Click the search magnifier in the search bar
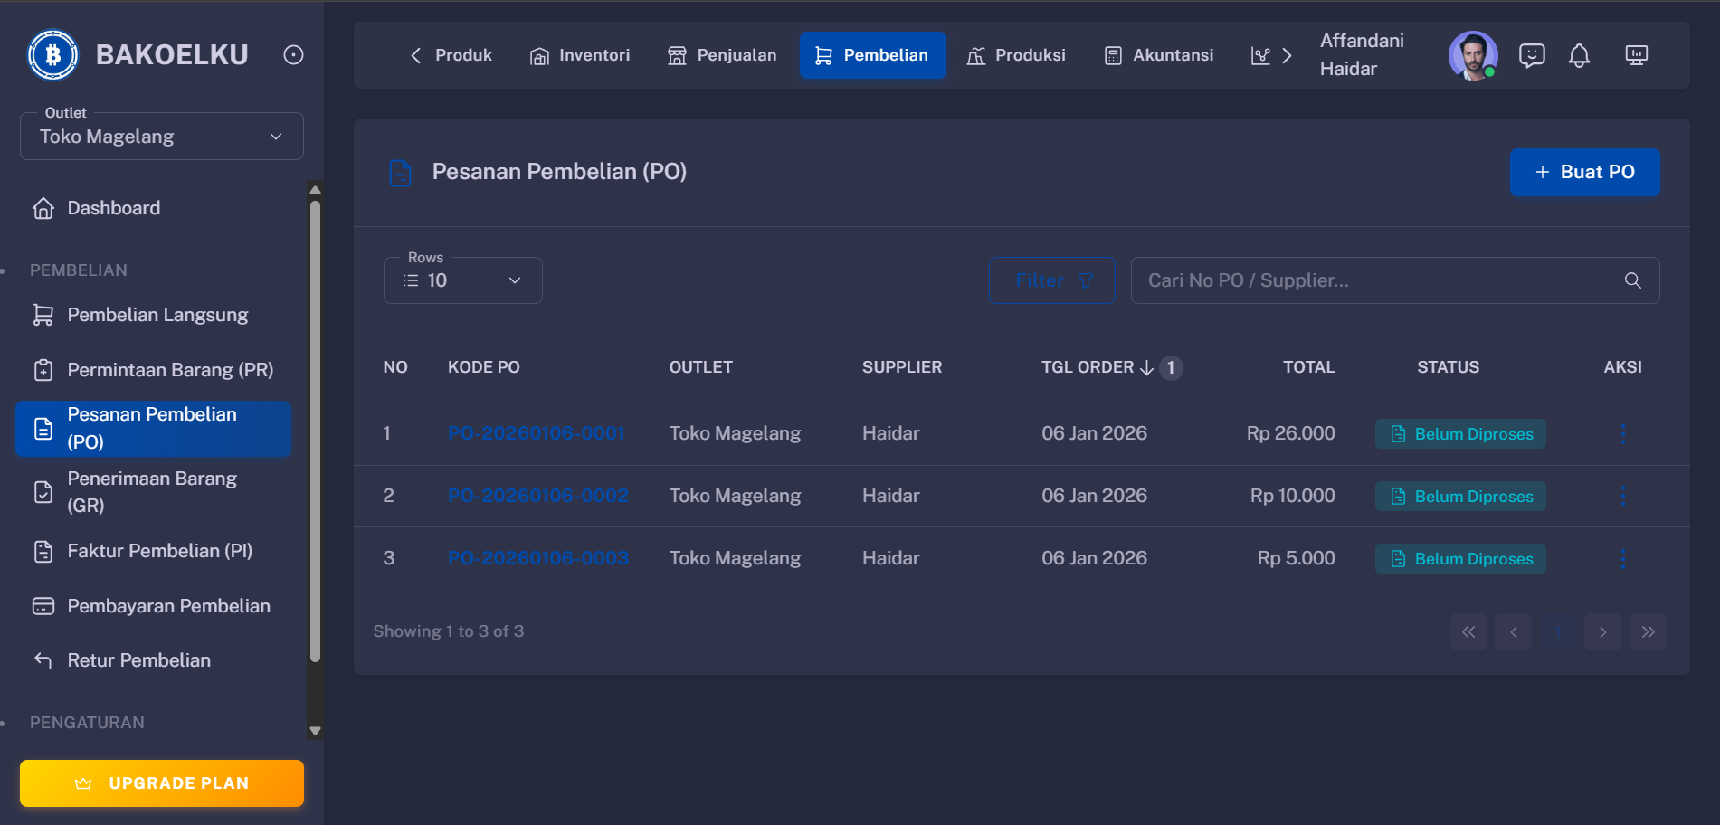1720x825 pixels. pos(1632,280)
